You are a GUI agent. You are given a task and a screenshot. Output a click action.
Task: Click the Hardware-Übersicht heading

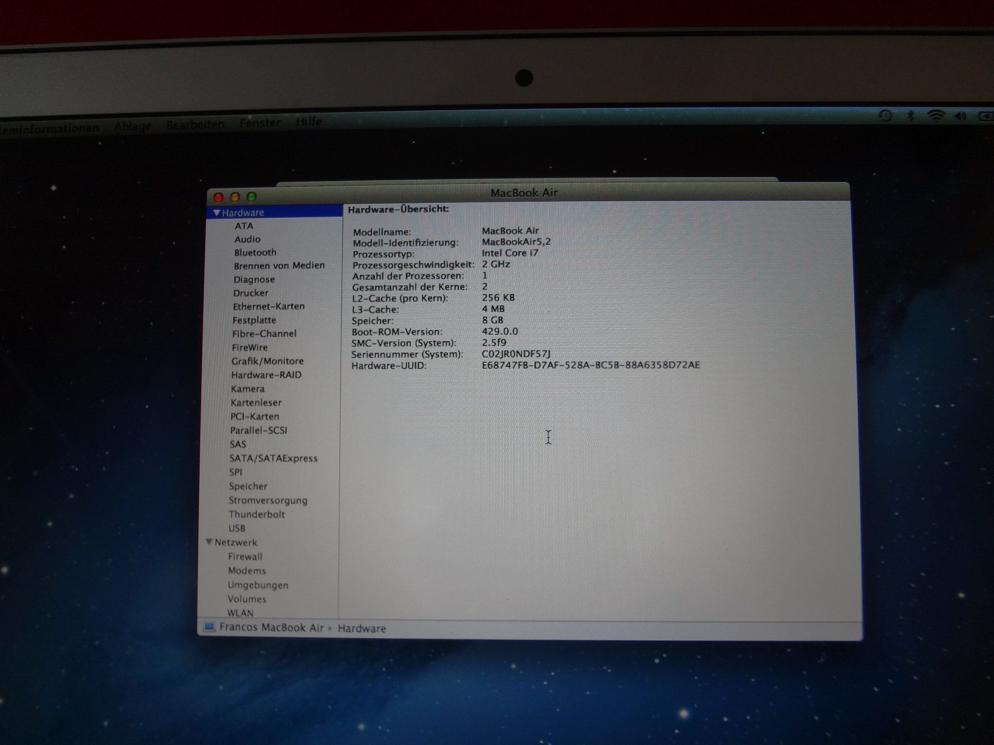pyautogui.click(x=398, y=209)
